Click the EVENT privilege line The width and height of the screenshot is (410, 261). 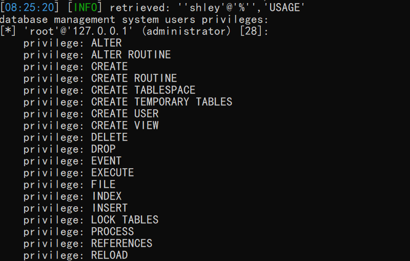[72, 161]
